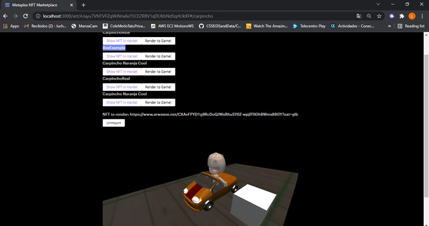Click Render to Game! just above NFT to render

pyautogui.click(x=158, y=102)
